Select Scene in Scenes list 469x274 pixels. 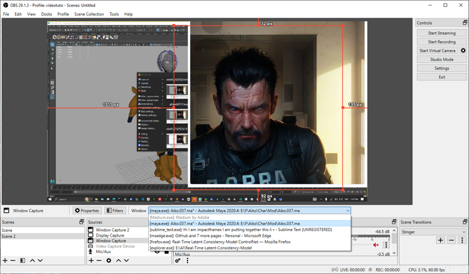coord(42,230)
